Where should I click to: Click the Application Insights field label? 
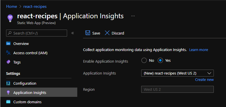coord(99,73)
